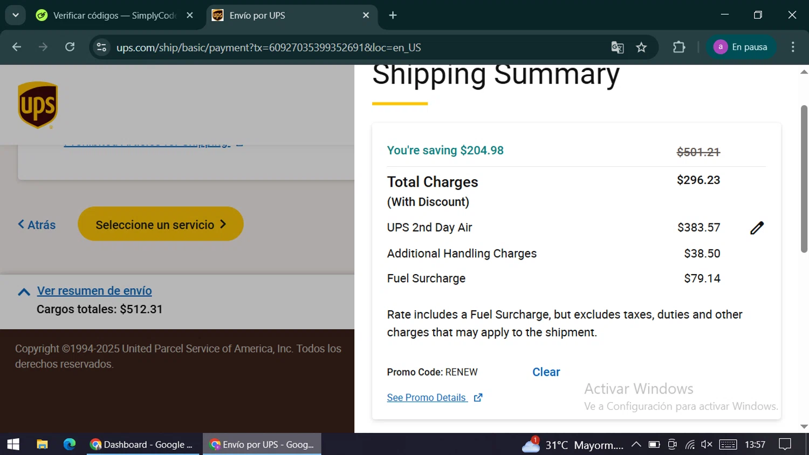809x455 pixels.
Task: Bookmark this page with the star icon
Action: coord(641,47)
